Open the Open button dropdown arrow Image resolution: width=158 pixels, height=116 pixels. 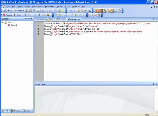pos(24,10)
